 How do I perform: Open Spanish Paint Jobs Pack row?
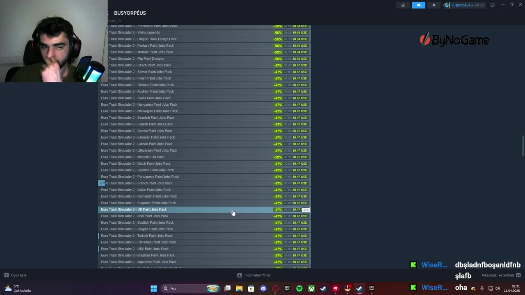[205, 170]
